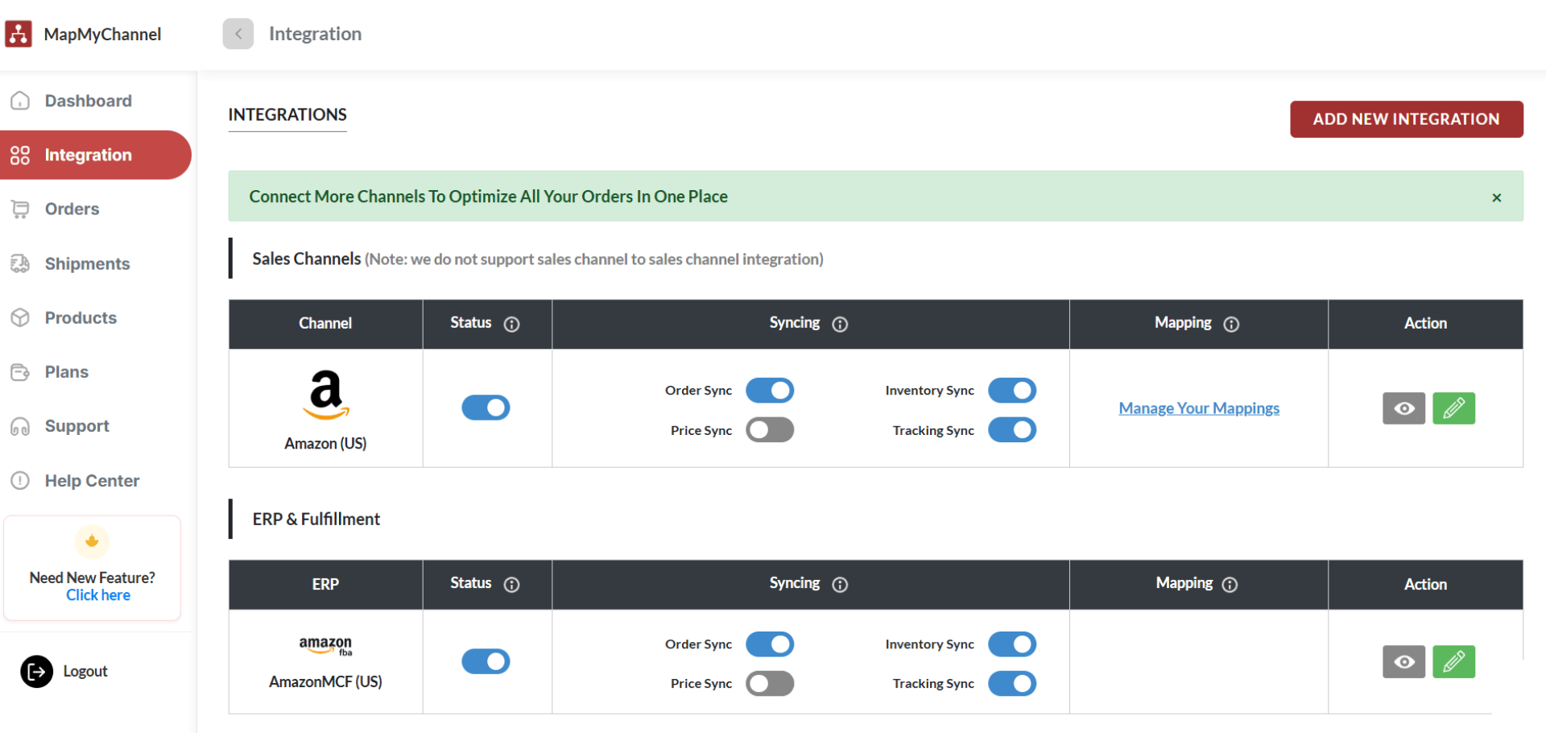
Task: Click the Amazon FBA logo for AmazonMCF
Action: click(x=325, y=646)
